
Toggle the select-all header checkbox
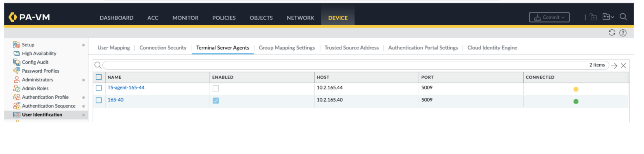99,77
